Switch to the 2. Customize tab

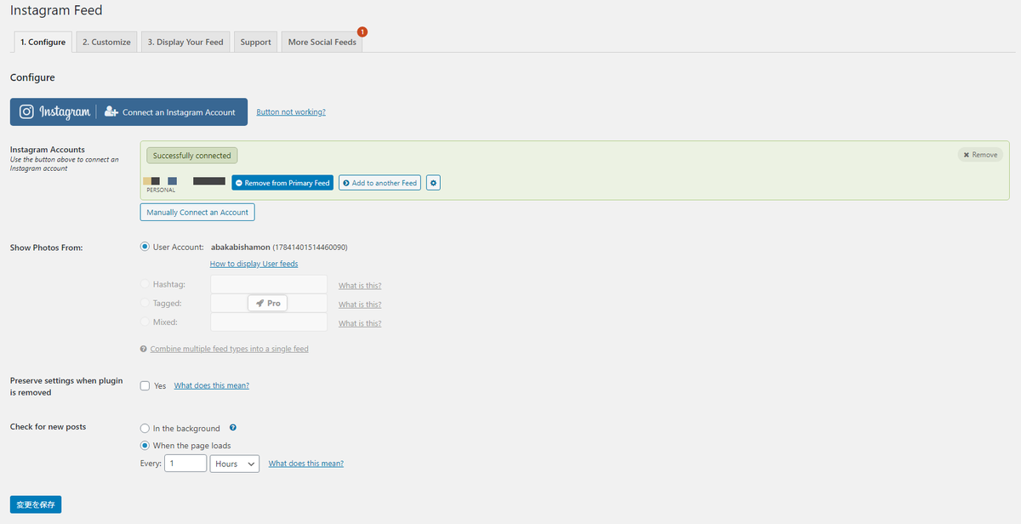tap(106, 42)
